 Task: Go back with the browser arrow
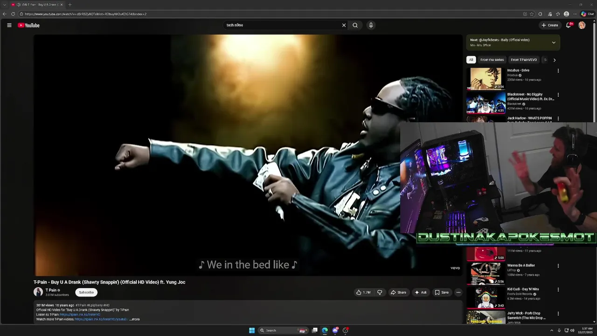click(5, 14)
